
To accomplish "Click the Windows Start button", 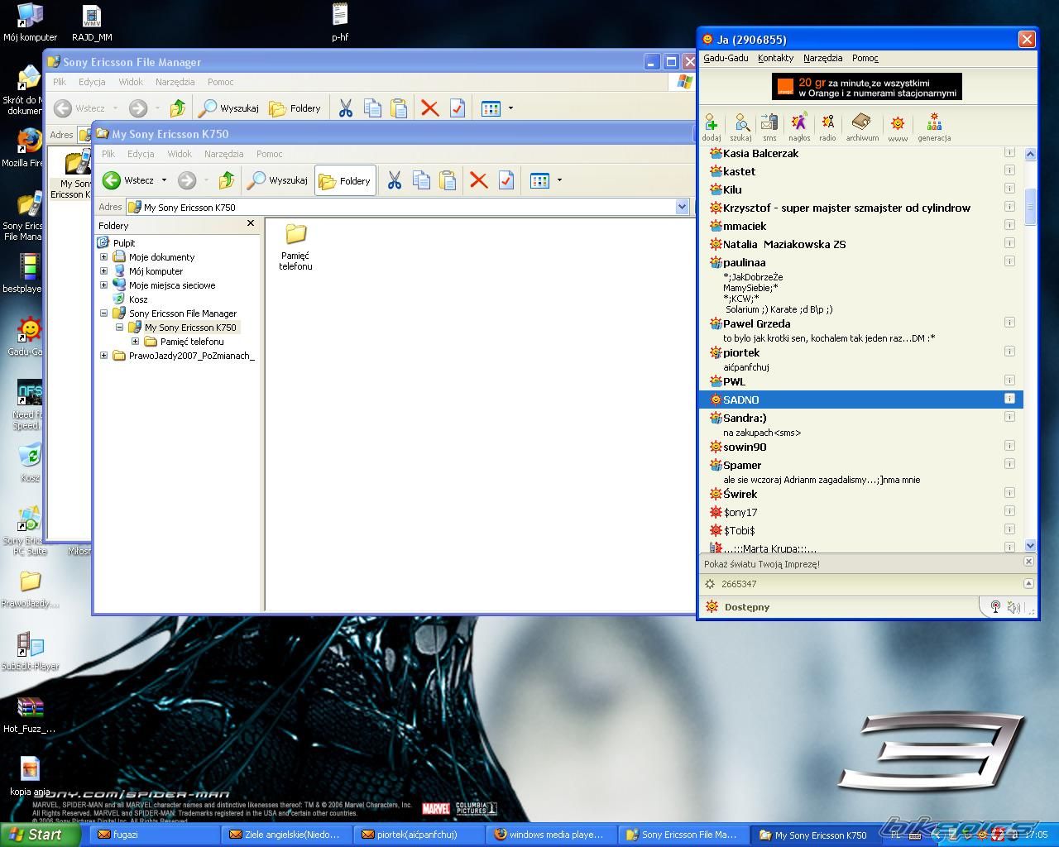I will point(39,835).
